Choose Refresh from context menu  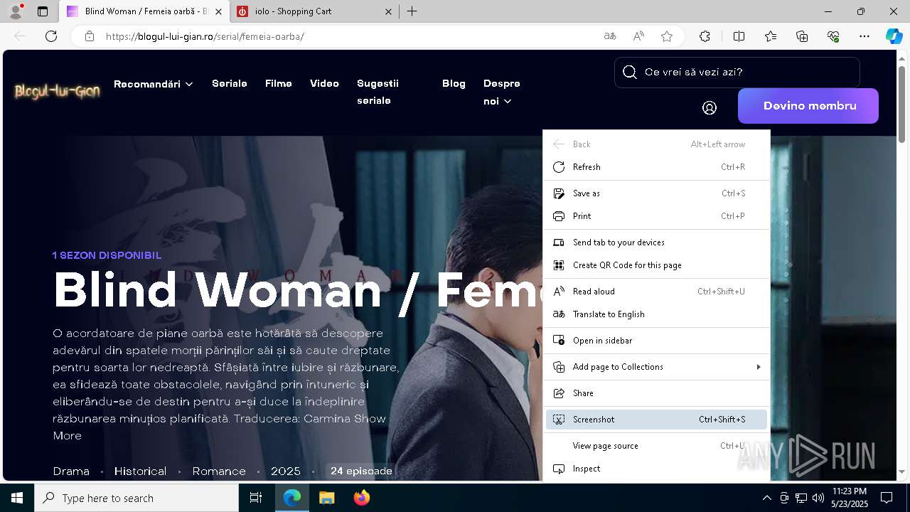click(656, 167)
